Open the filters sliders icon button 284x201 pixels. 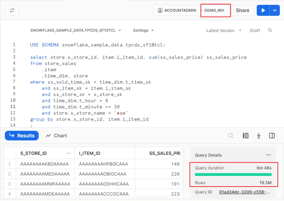[12, 10]
